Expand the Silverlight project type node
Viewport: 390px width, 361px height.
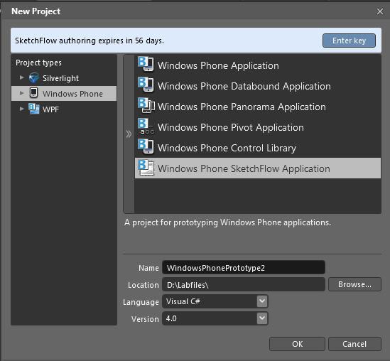point(22,77)
